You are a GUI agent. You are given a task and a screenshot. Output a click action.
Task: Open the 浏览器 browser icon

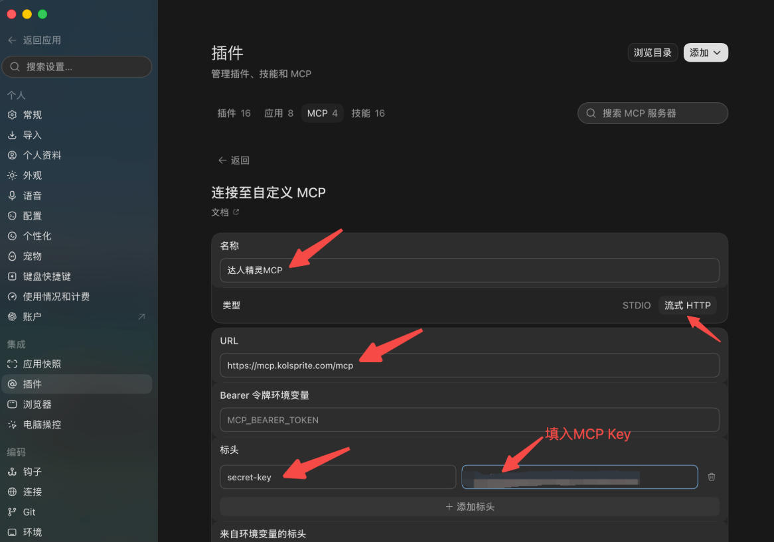pos(13,405)
